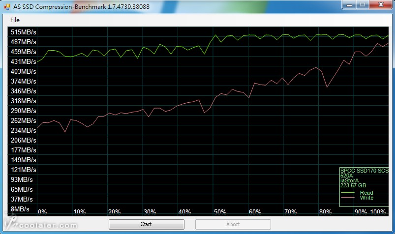The image size is (395, 234).
Task: Click the 459MB/s axis label
Action: pos(24,52)
